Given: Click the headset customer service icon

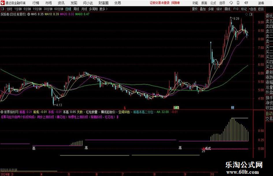Looking at the screenshot, I should click(x=231, y=3).
